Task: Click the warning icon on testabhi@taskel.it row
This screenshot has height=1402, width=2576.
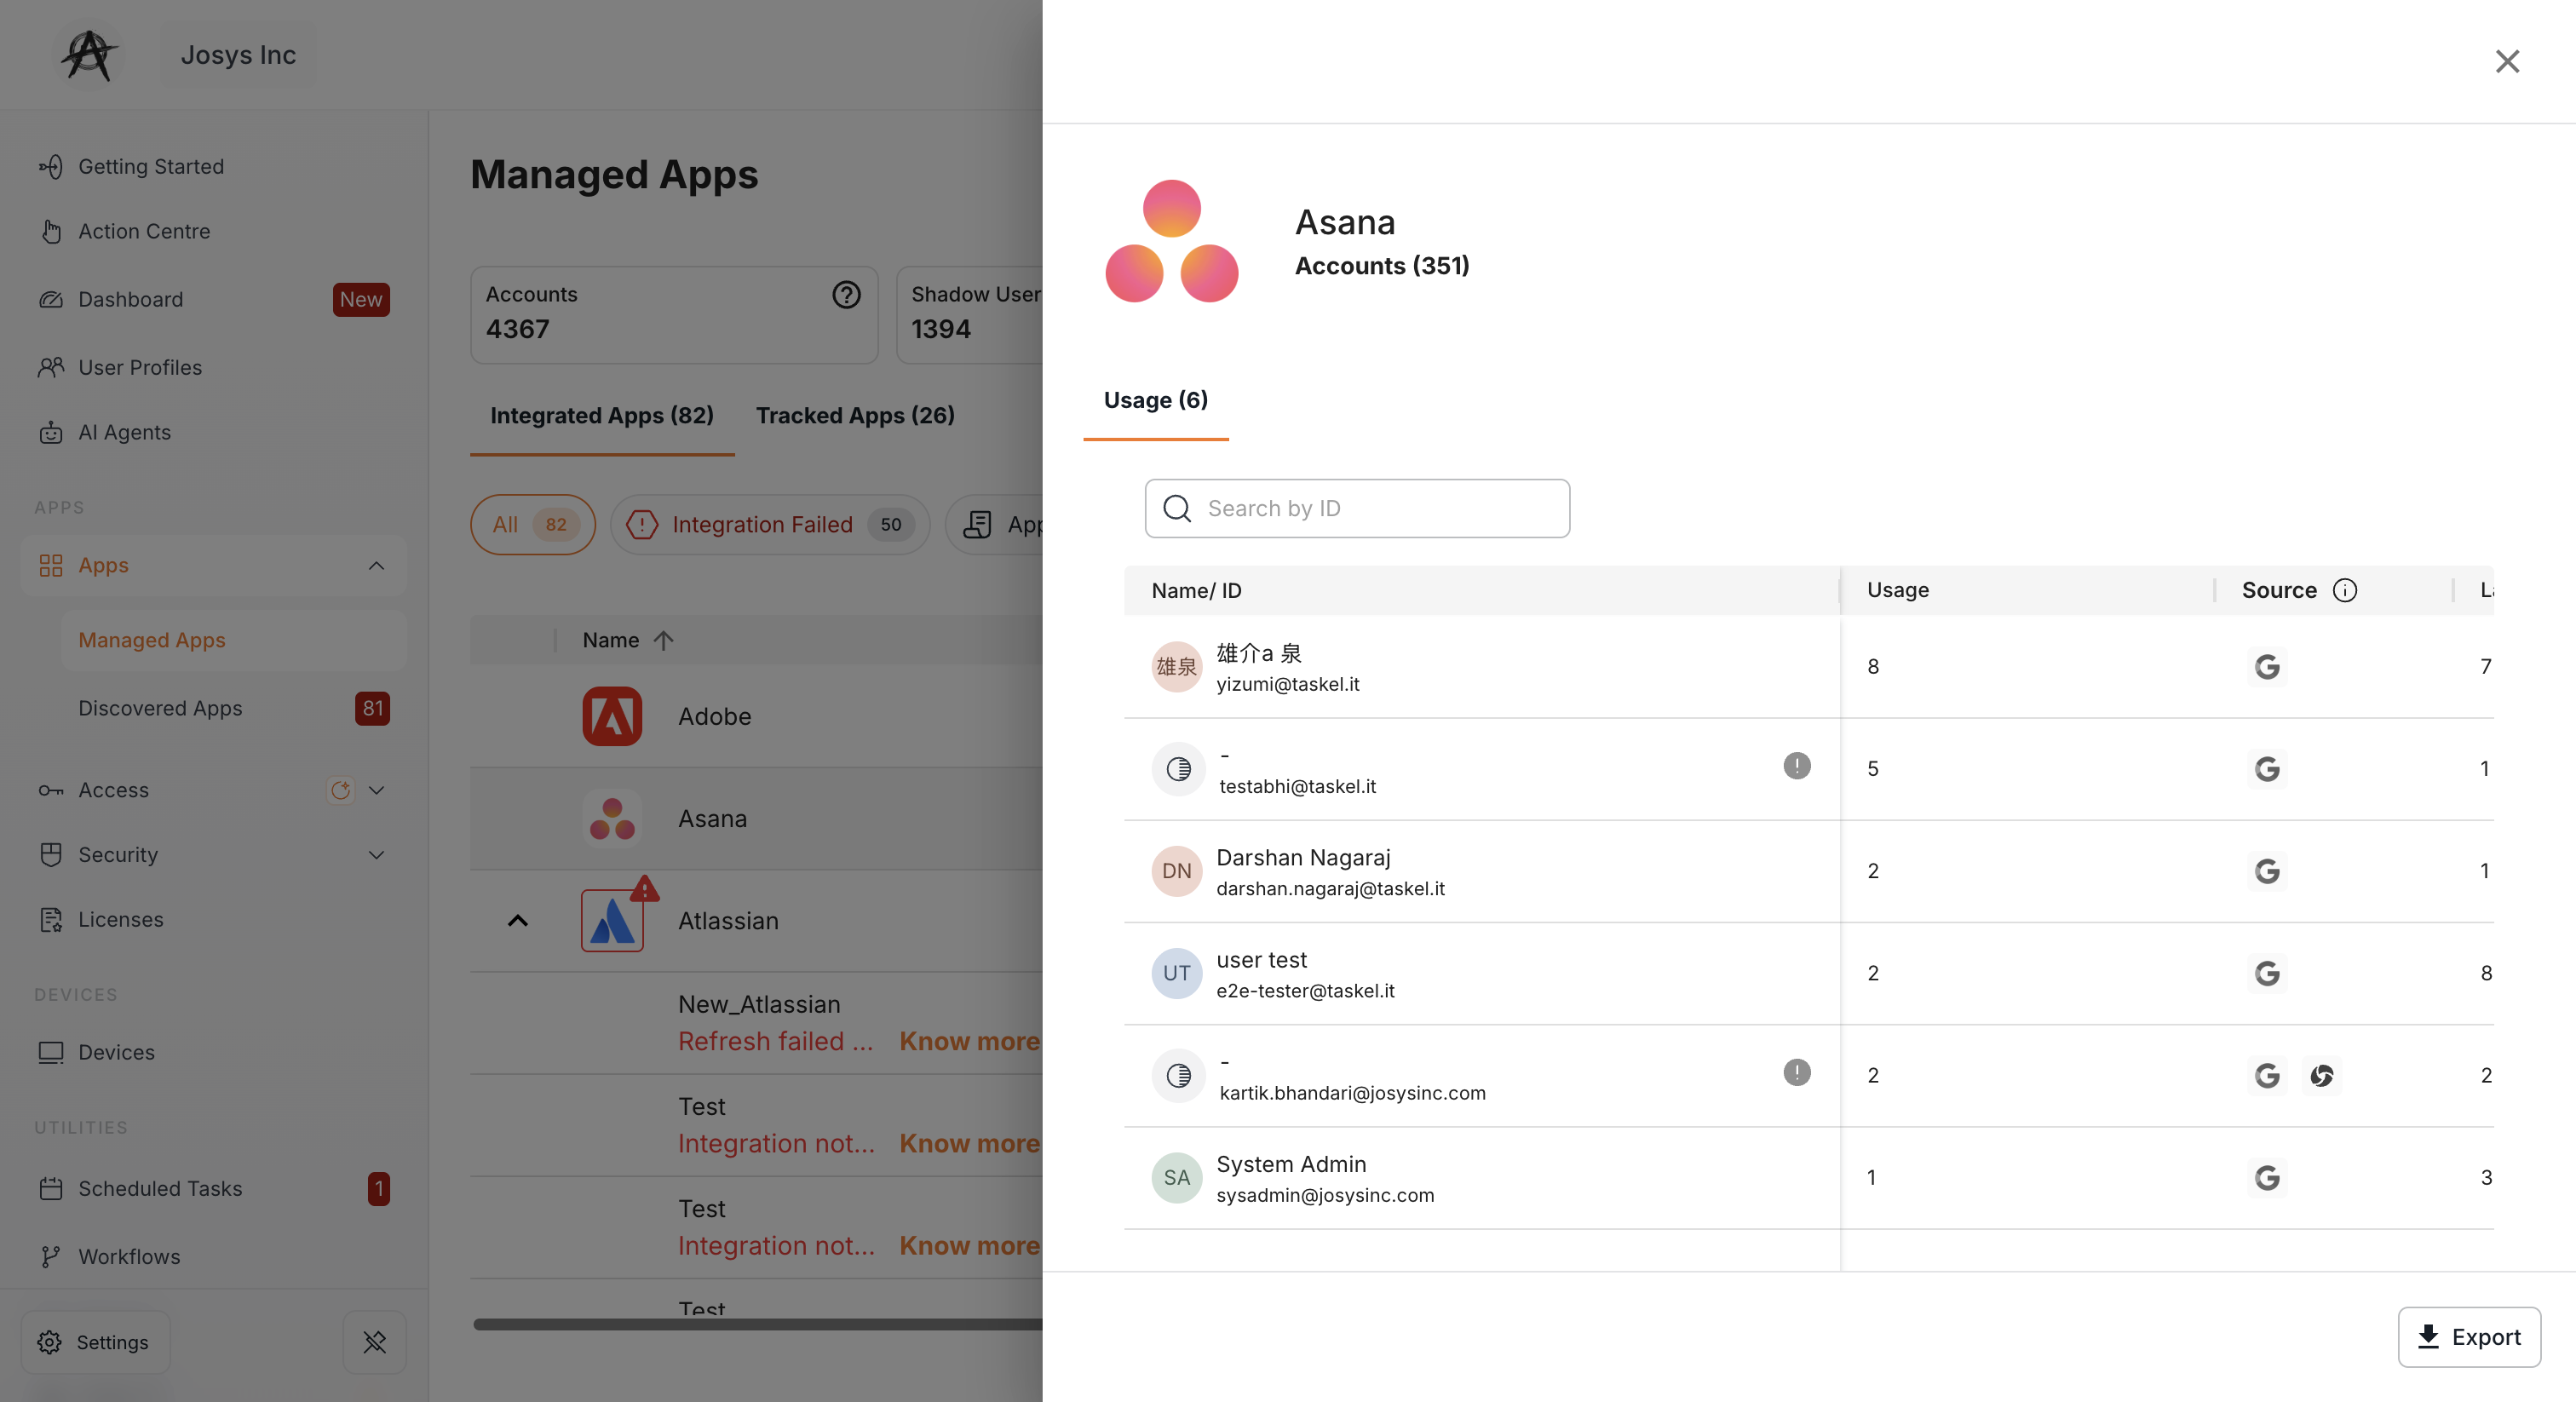Action: 1796,766
